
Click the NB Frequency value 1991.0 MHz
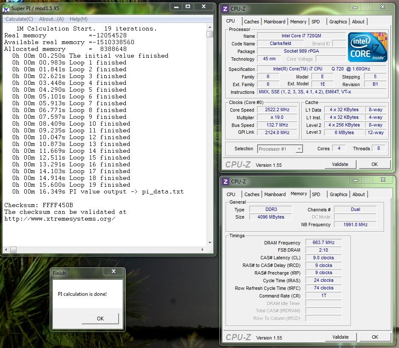click(x=355, y=225)
